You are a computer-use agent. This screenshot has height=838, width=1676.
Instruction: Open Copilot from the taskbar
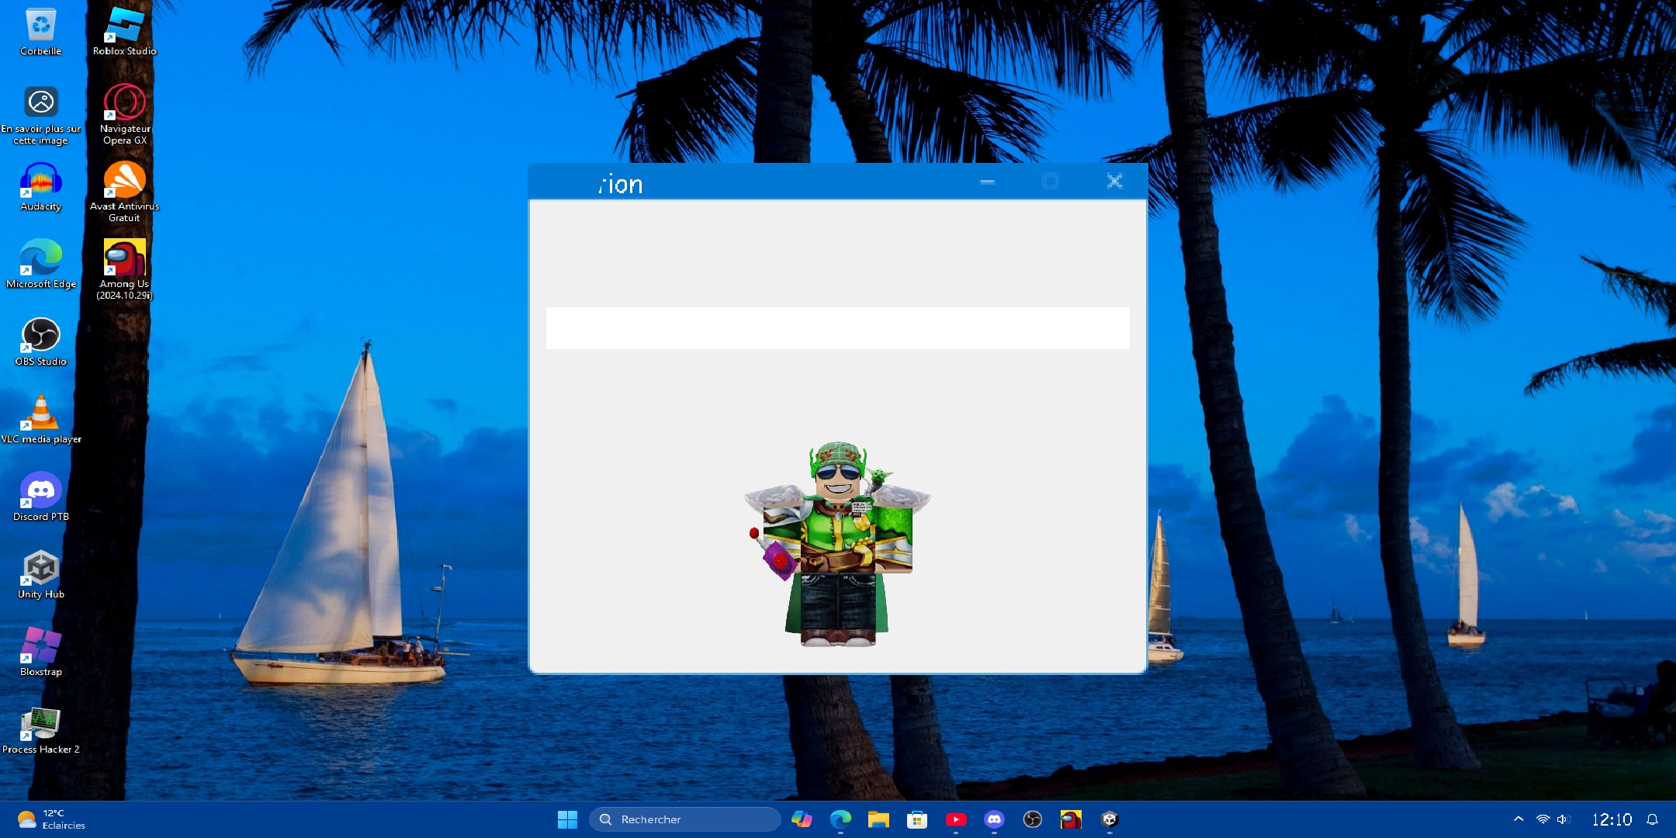[x=802, y=819]
